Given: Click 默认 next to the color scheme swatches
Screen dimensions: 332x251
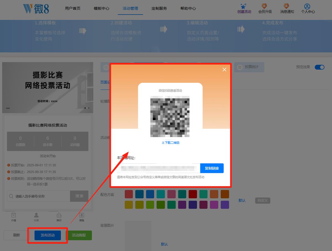Looking at the screenshot, I should coord(242,201).
